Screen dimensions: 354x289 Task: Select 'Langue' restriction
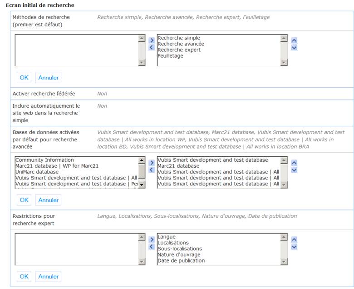(x=167, y=237)
